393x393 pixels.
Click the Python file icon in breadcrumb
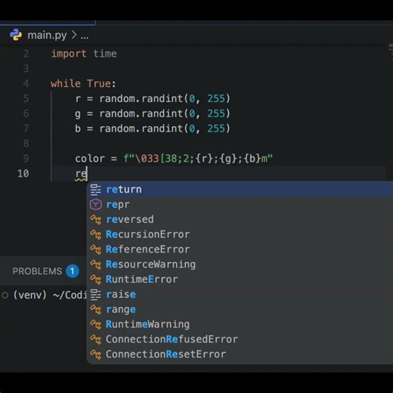point(16,35)
